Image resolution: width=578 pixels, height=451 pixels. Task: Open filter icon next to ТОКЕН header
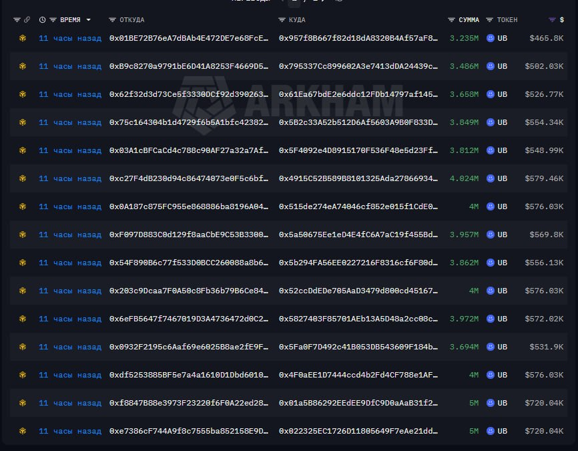(489, 20)
